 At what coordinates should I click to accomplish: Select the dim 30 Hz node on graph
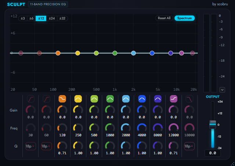click(21, 53)
